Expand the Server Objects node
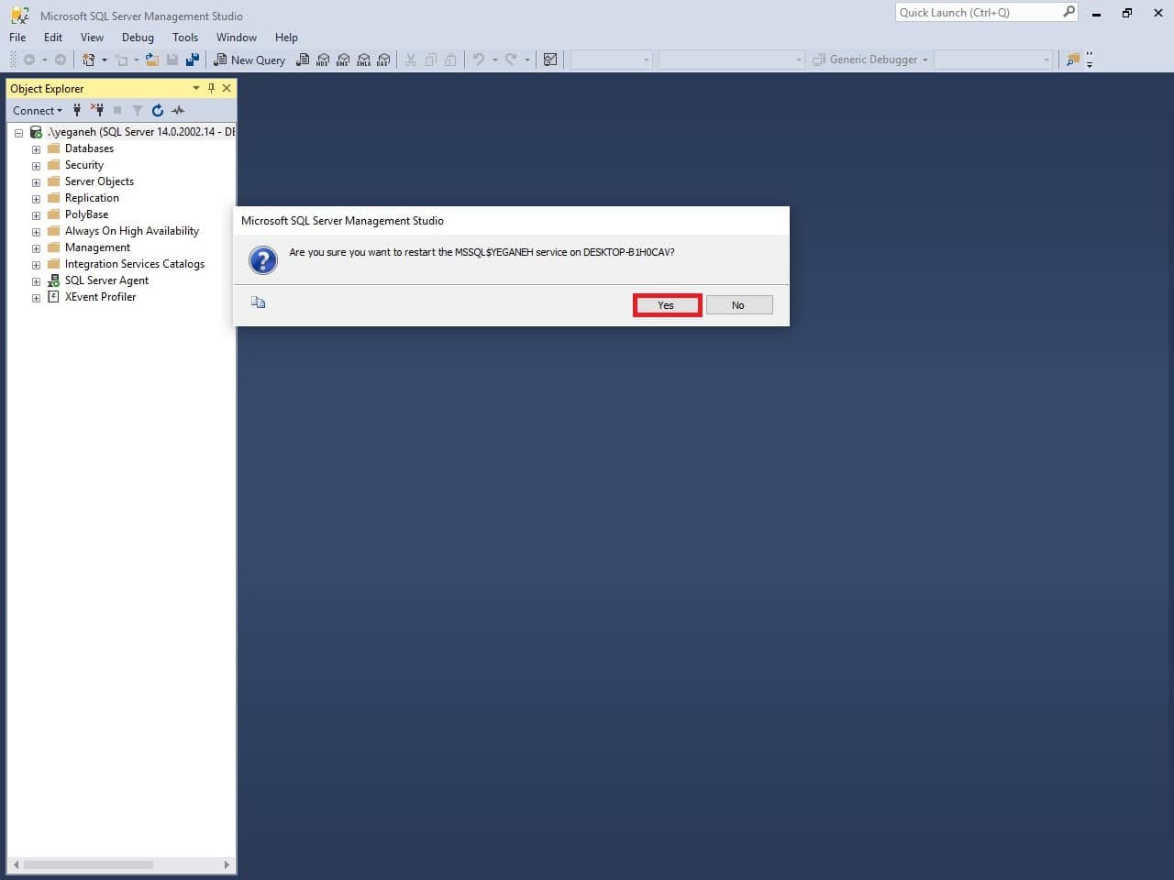 tap(36, 182)
